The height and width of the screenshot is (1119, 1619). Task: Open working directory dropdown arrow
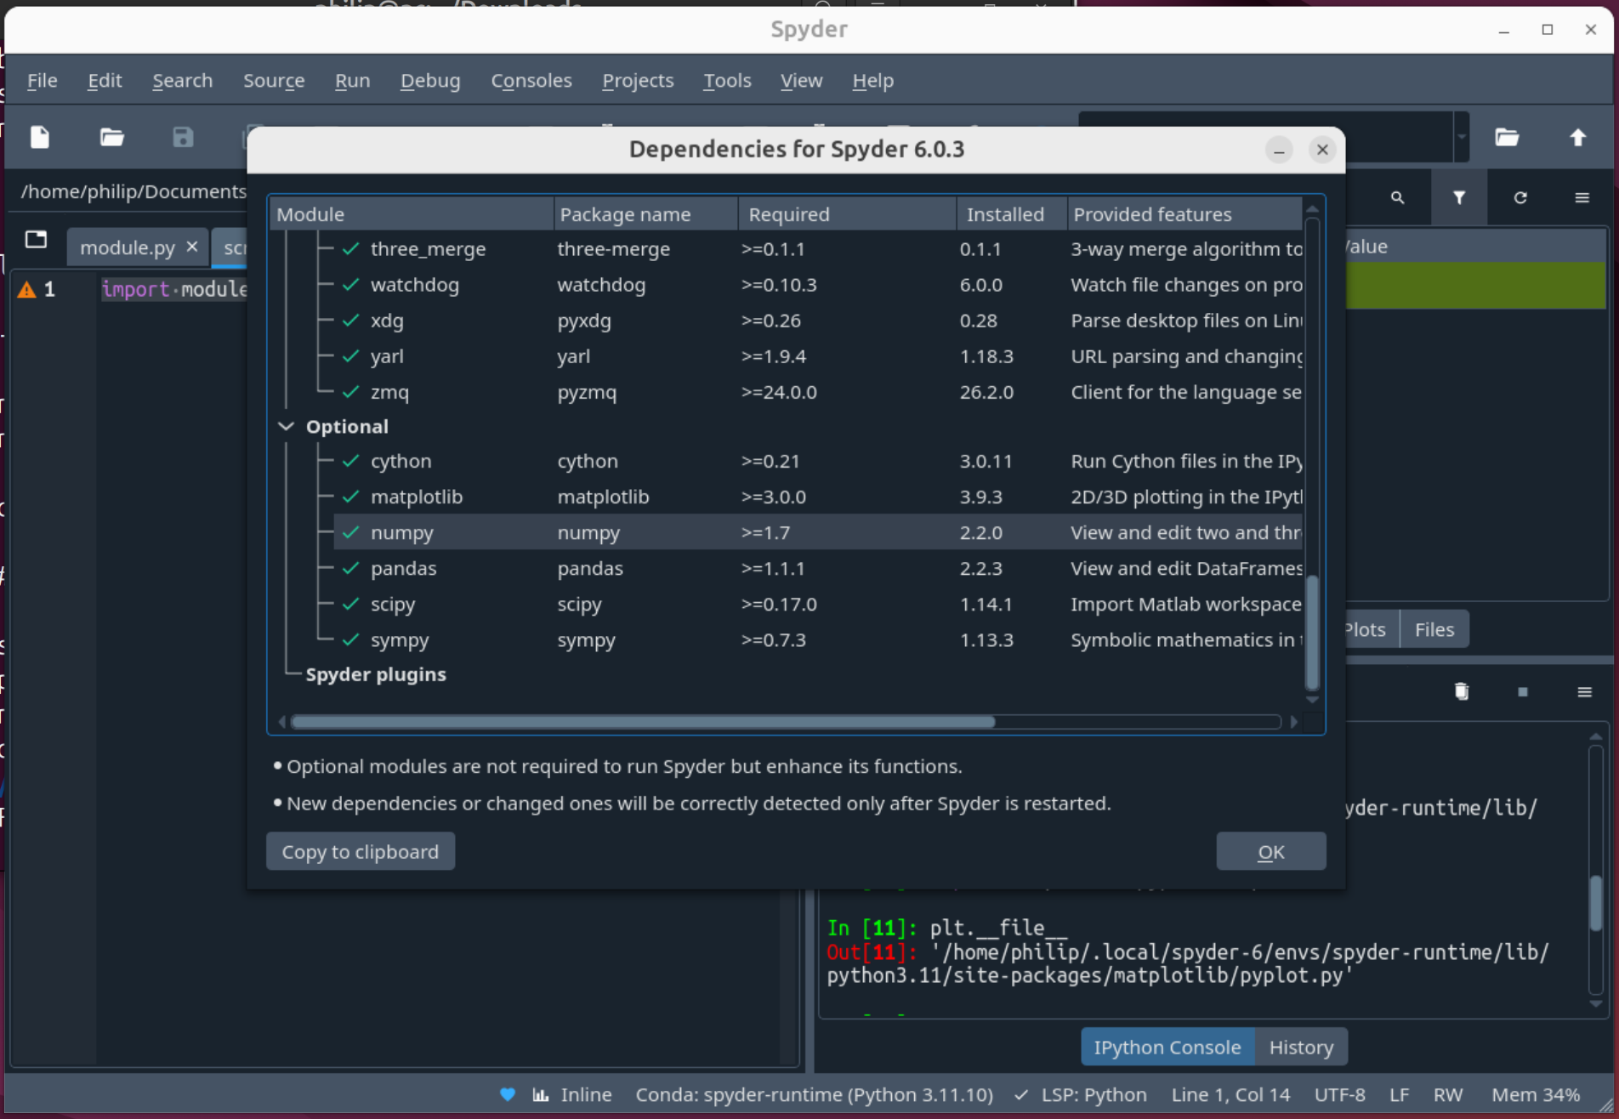(1461, 137)
